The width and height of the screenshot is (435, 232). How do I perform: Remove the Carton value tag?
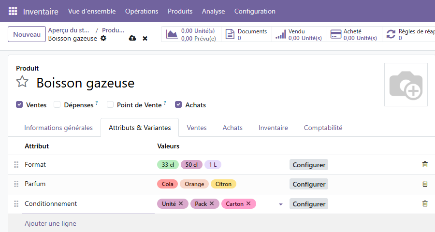click(248, 203)
